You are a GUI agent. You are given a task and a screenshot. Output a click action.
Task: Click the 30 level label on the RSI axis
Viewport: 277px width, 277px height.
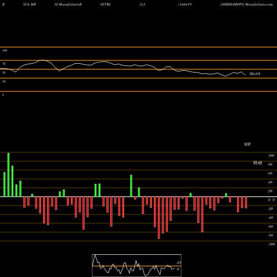click(x=4, y=81)
